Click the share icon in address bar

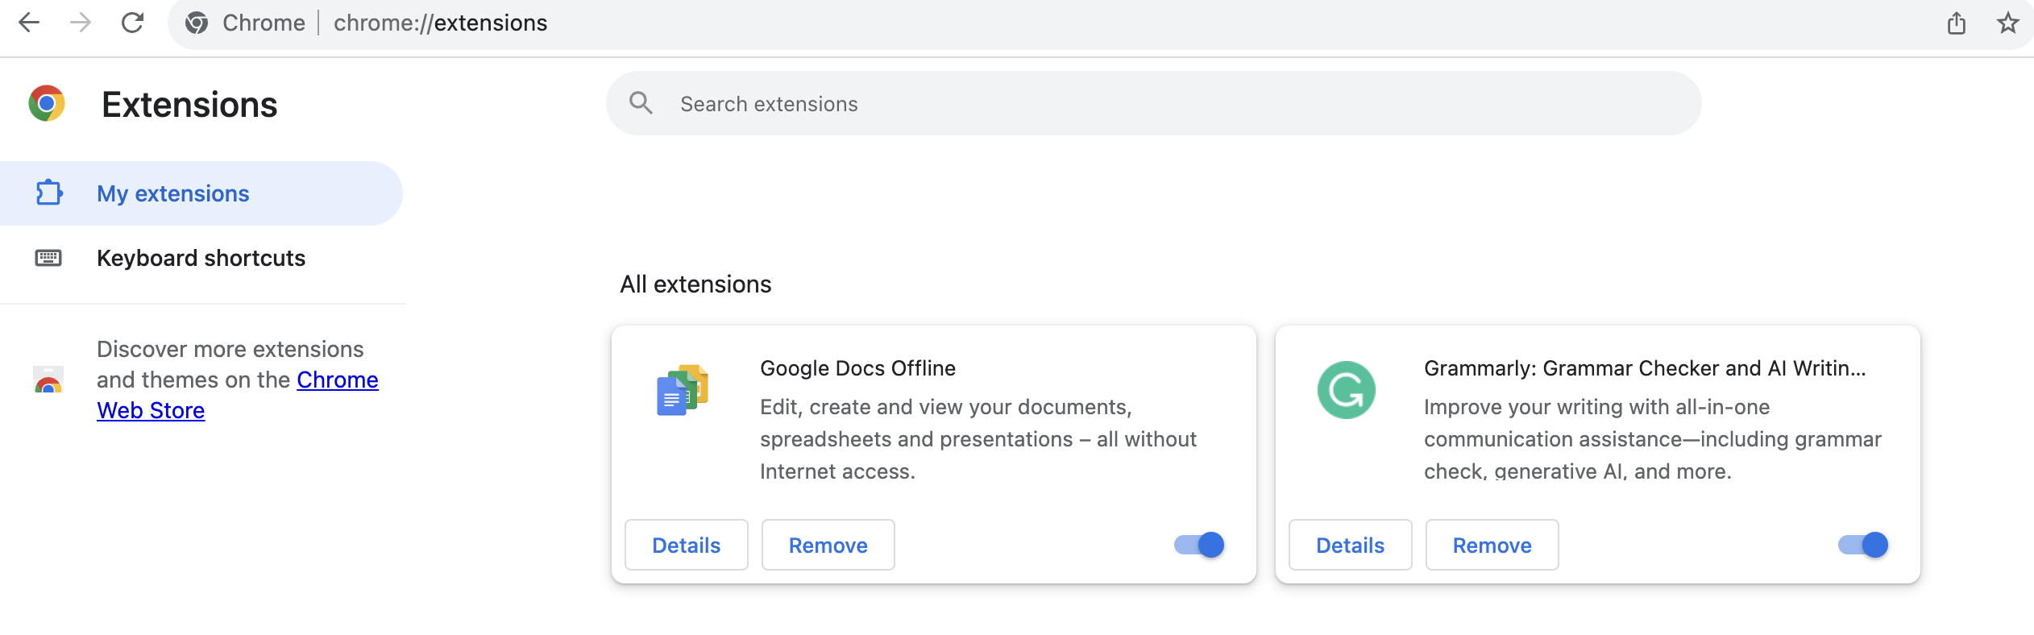(1957, 23)
